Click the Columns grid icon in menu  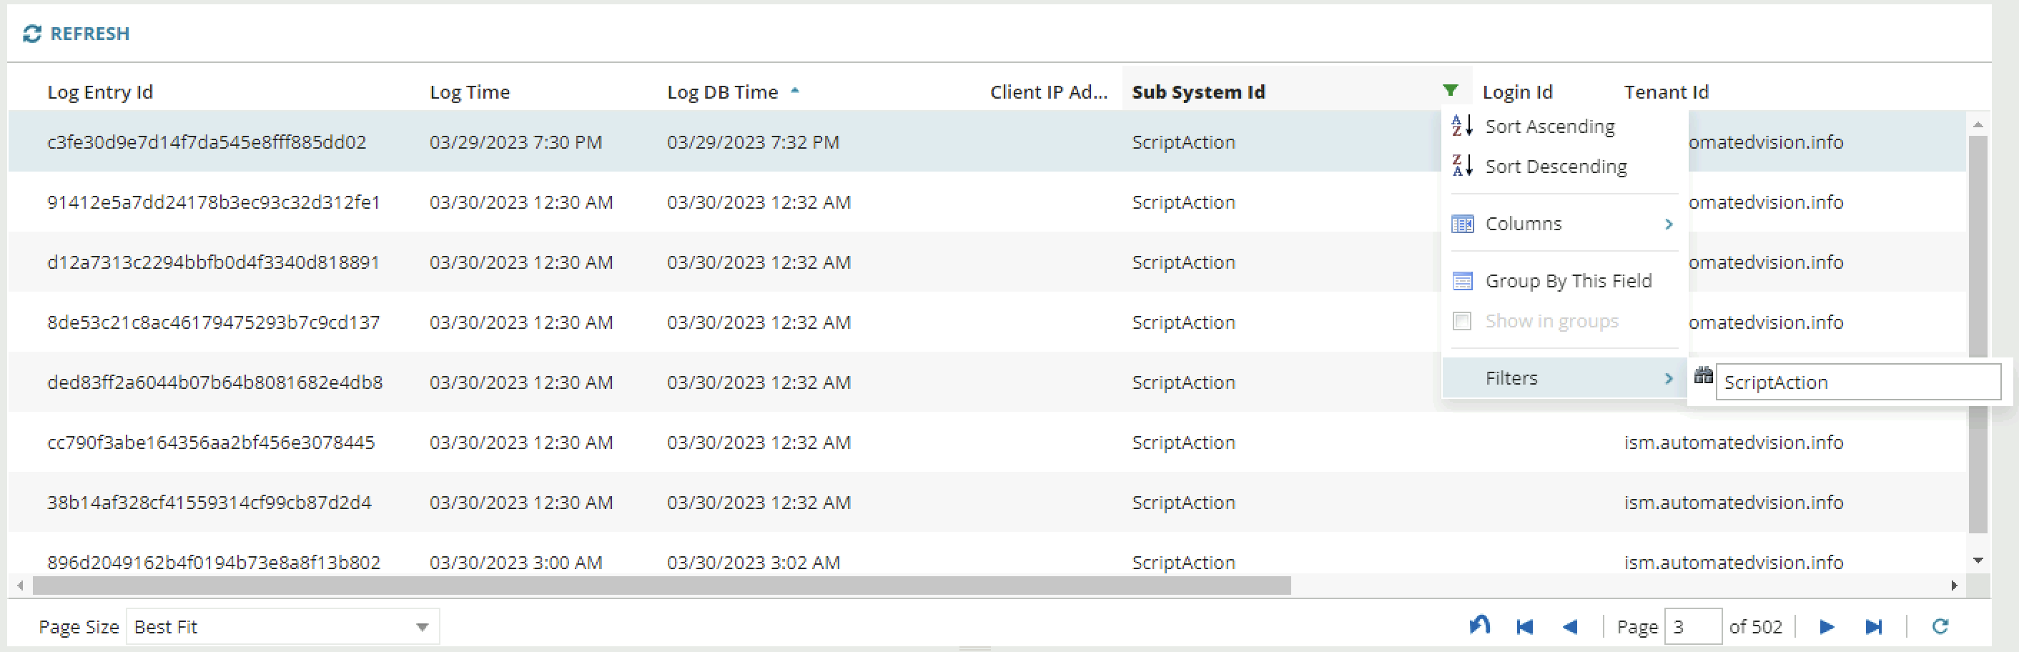tap(1462, 224)
